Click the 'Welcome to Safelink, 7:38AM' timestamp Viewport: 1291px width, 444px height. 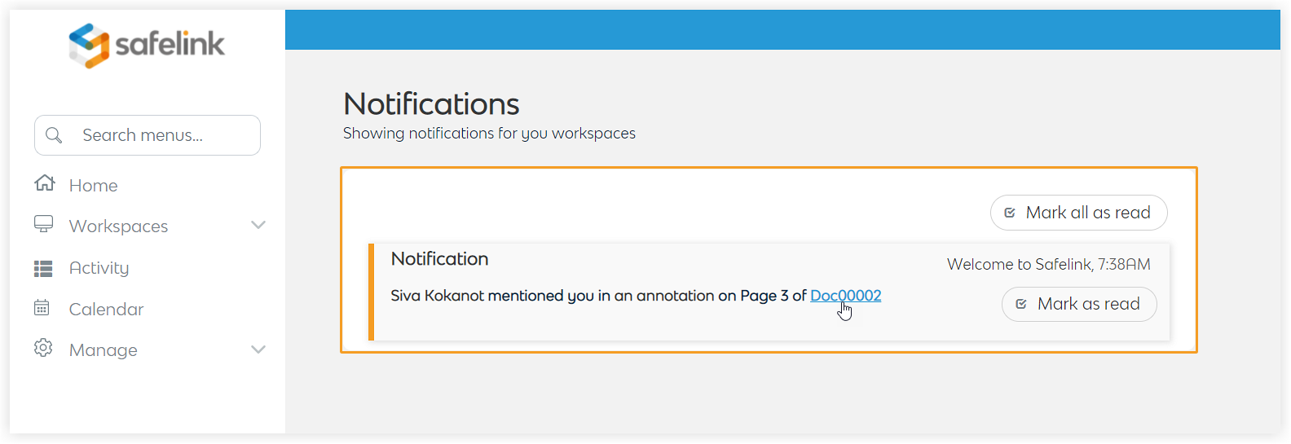click(1048, 265)
